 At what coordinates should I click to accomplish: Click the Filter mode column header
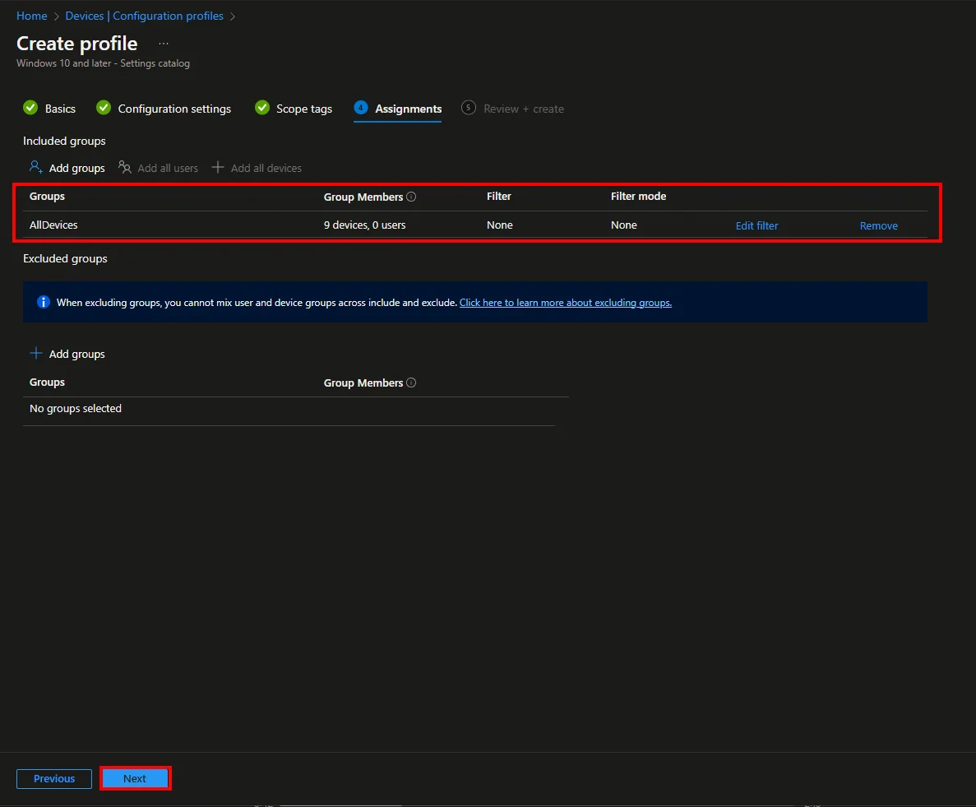[x=638, y=196]
